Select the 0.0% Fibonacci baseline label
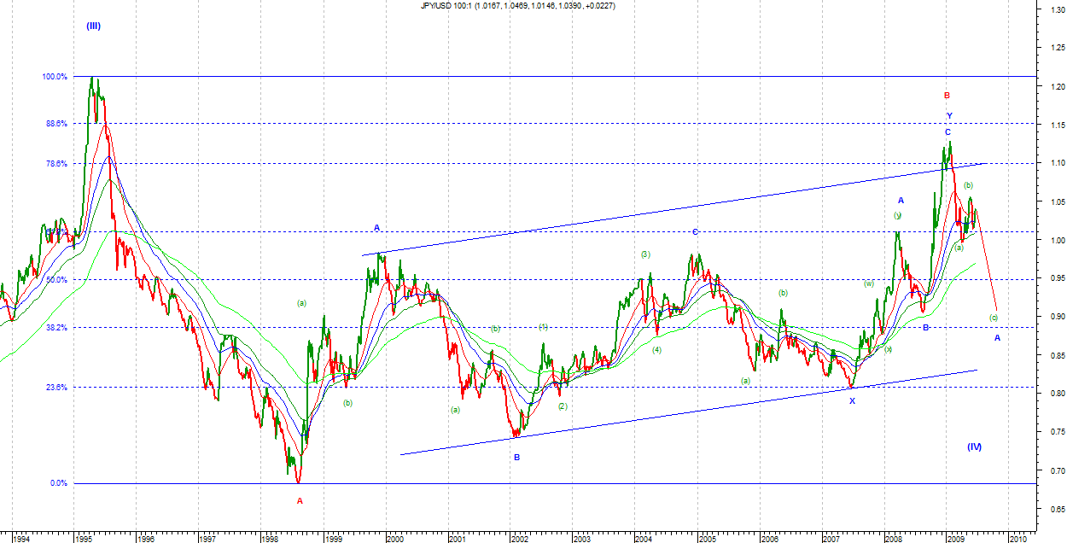 (57, 483)
